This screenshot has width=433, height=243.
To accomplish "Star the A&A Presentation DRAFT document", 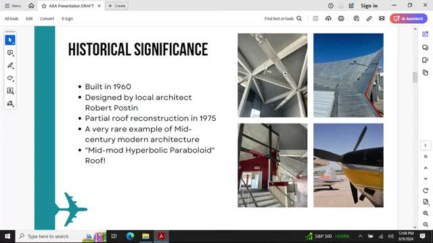I will 44,6.
